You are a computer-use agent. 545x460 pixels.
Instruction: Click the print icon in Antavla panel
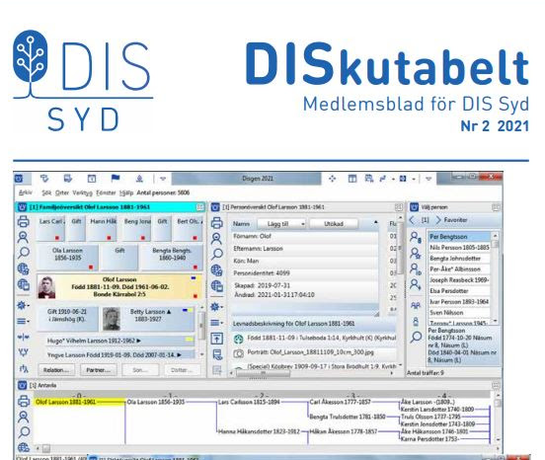24,401
